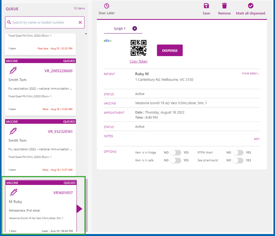Clear the queue search with X icon
This screenshot has width=275, height=236.
(80, 22)
